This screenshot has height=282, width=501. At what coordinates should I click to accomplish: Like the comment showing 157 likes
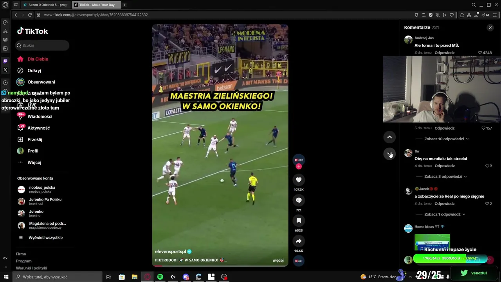coord(483,128)
